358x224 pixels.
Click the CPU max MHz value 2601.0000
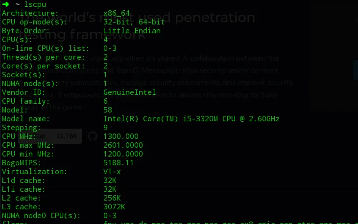123,145
